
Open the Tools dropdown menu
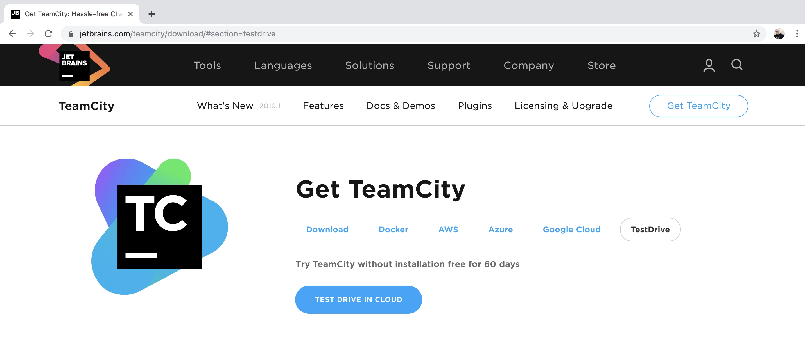(207, 65)
